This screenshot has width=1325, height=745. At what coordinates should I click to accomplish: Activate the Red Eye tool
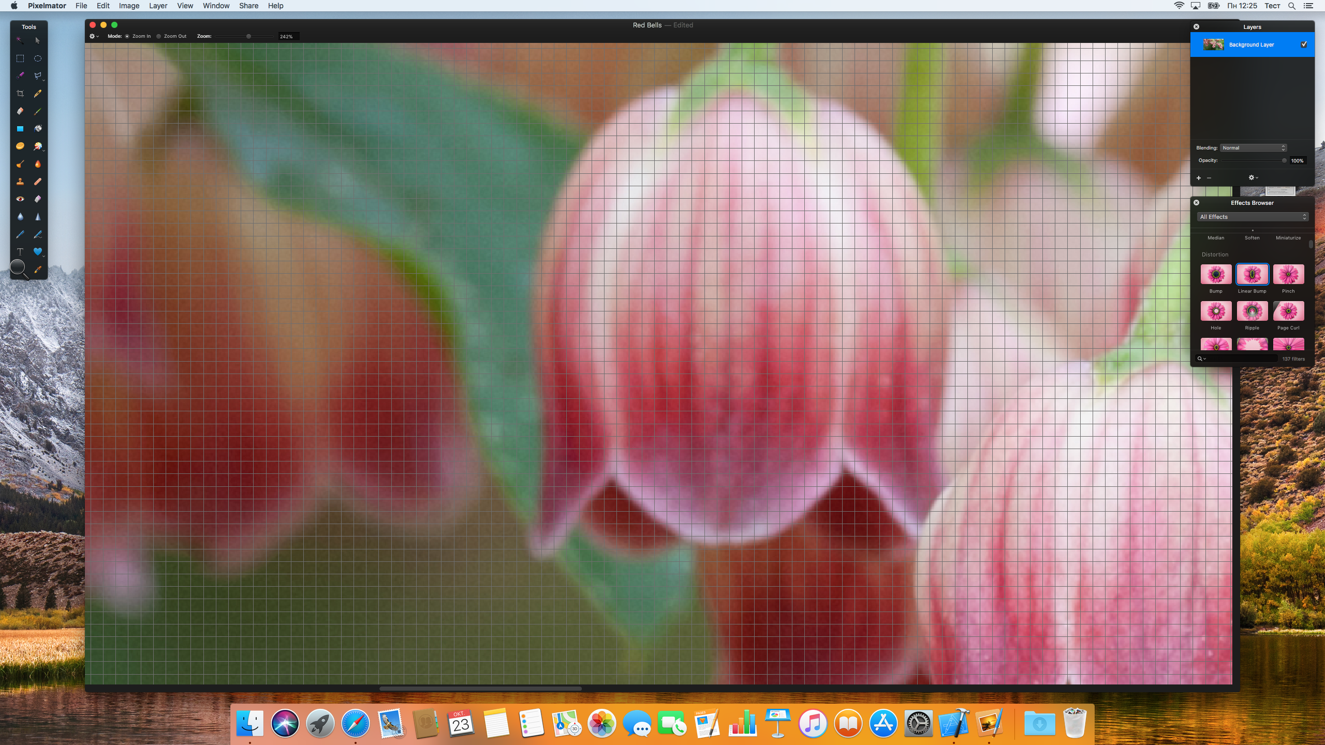tap(20, 199)
